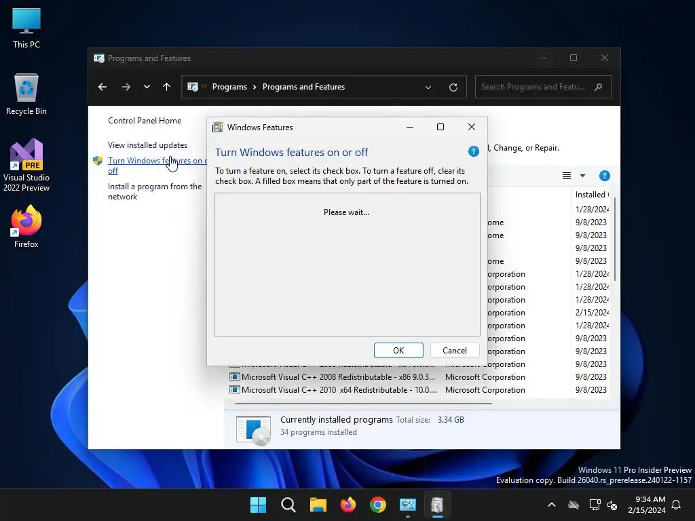The image size is (695, 521).
Task: Switch to Windows Features taskbar button
Action: pos(438,505)
